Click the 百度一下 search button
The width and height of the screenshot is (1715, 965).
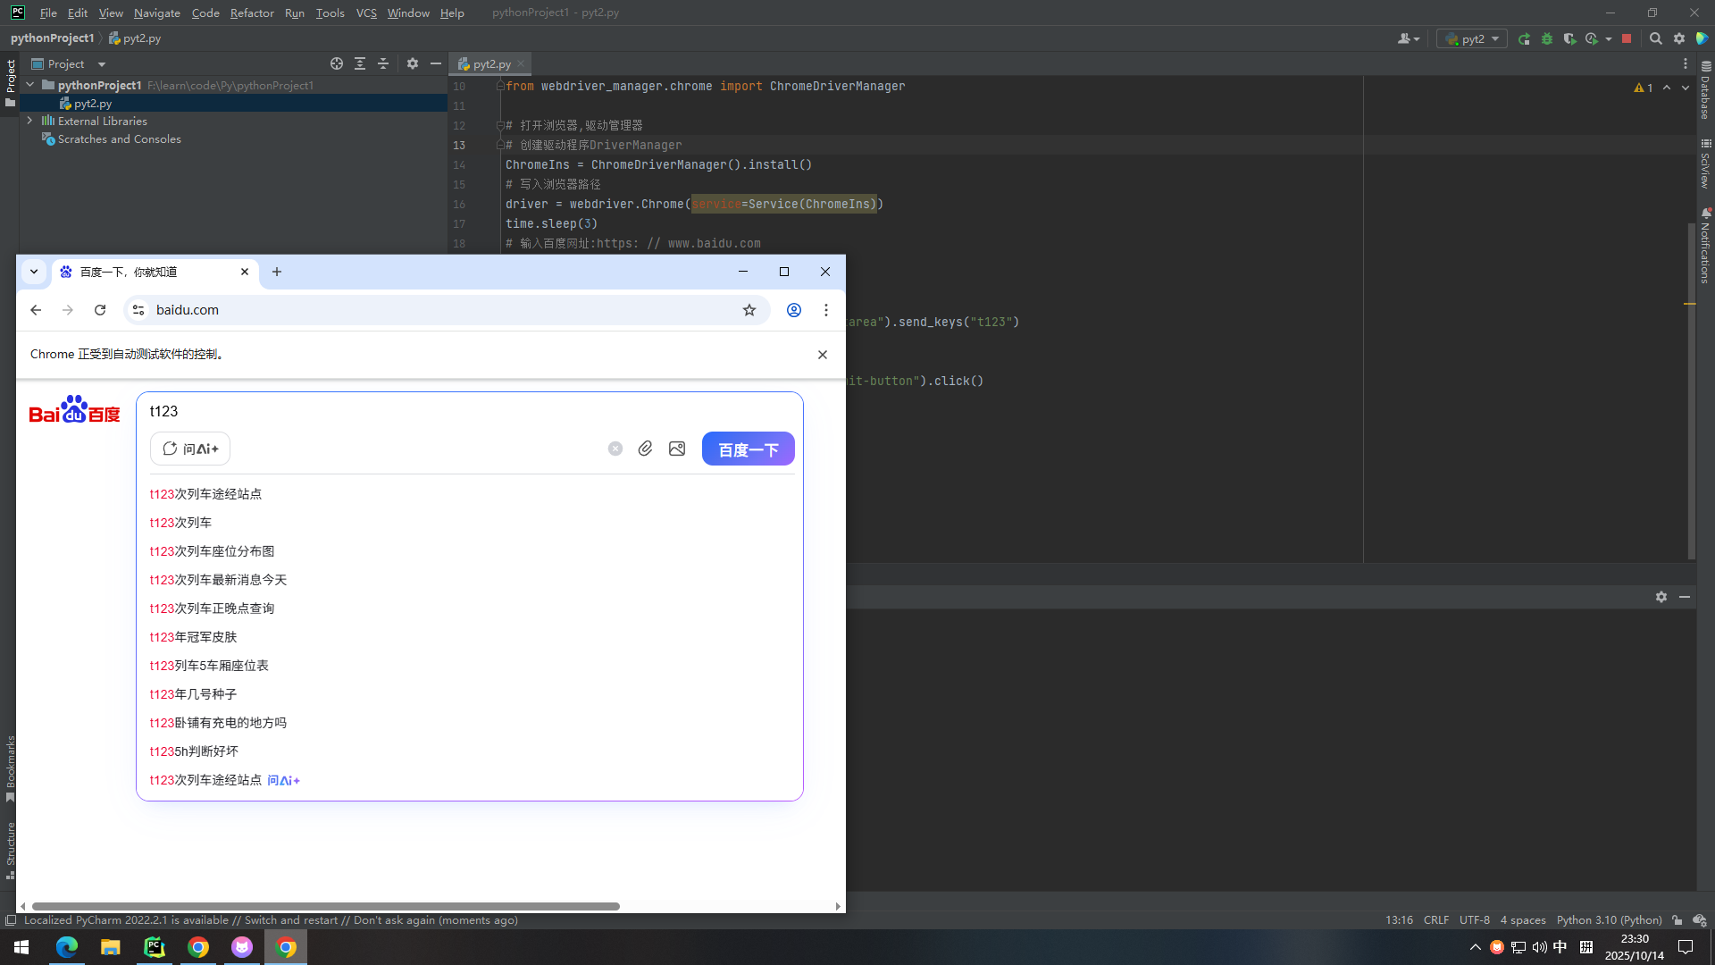(x=748, y=449)
